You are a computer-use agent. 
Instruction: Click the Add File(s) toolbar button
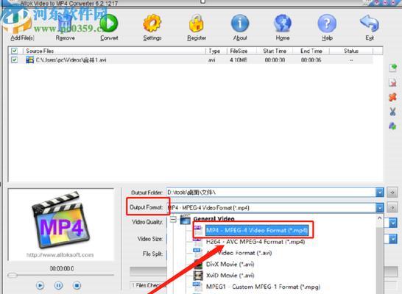(x=22, y=28)
